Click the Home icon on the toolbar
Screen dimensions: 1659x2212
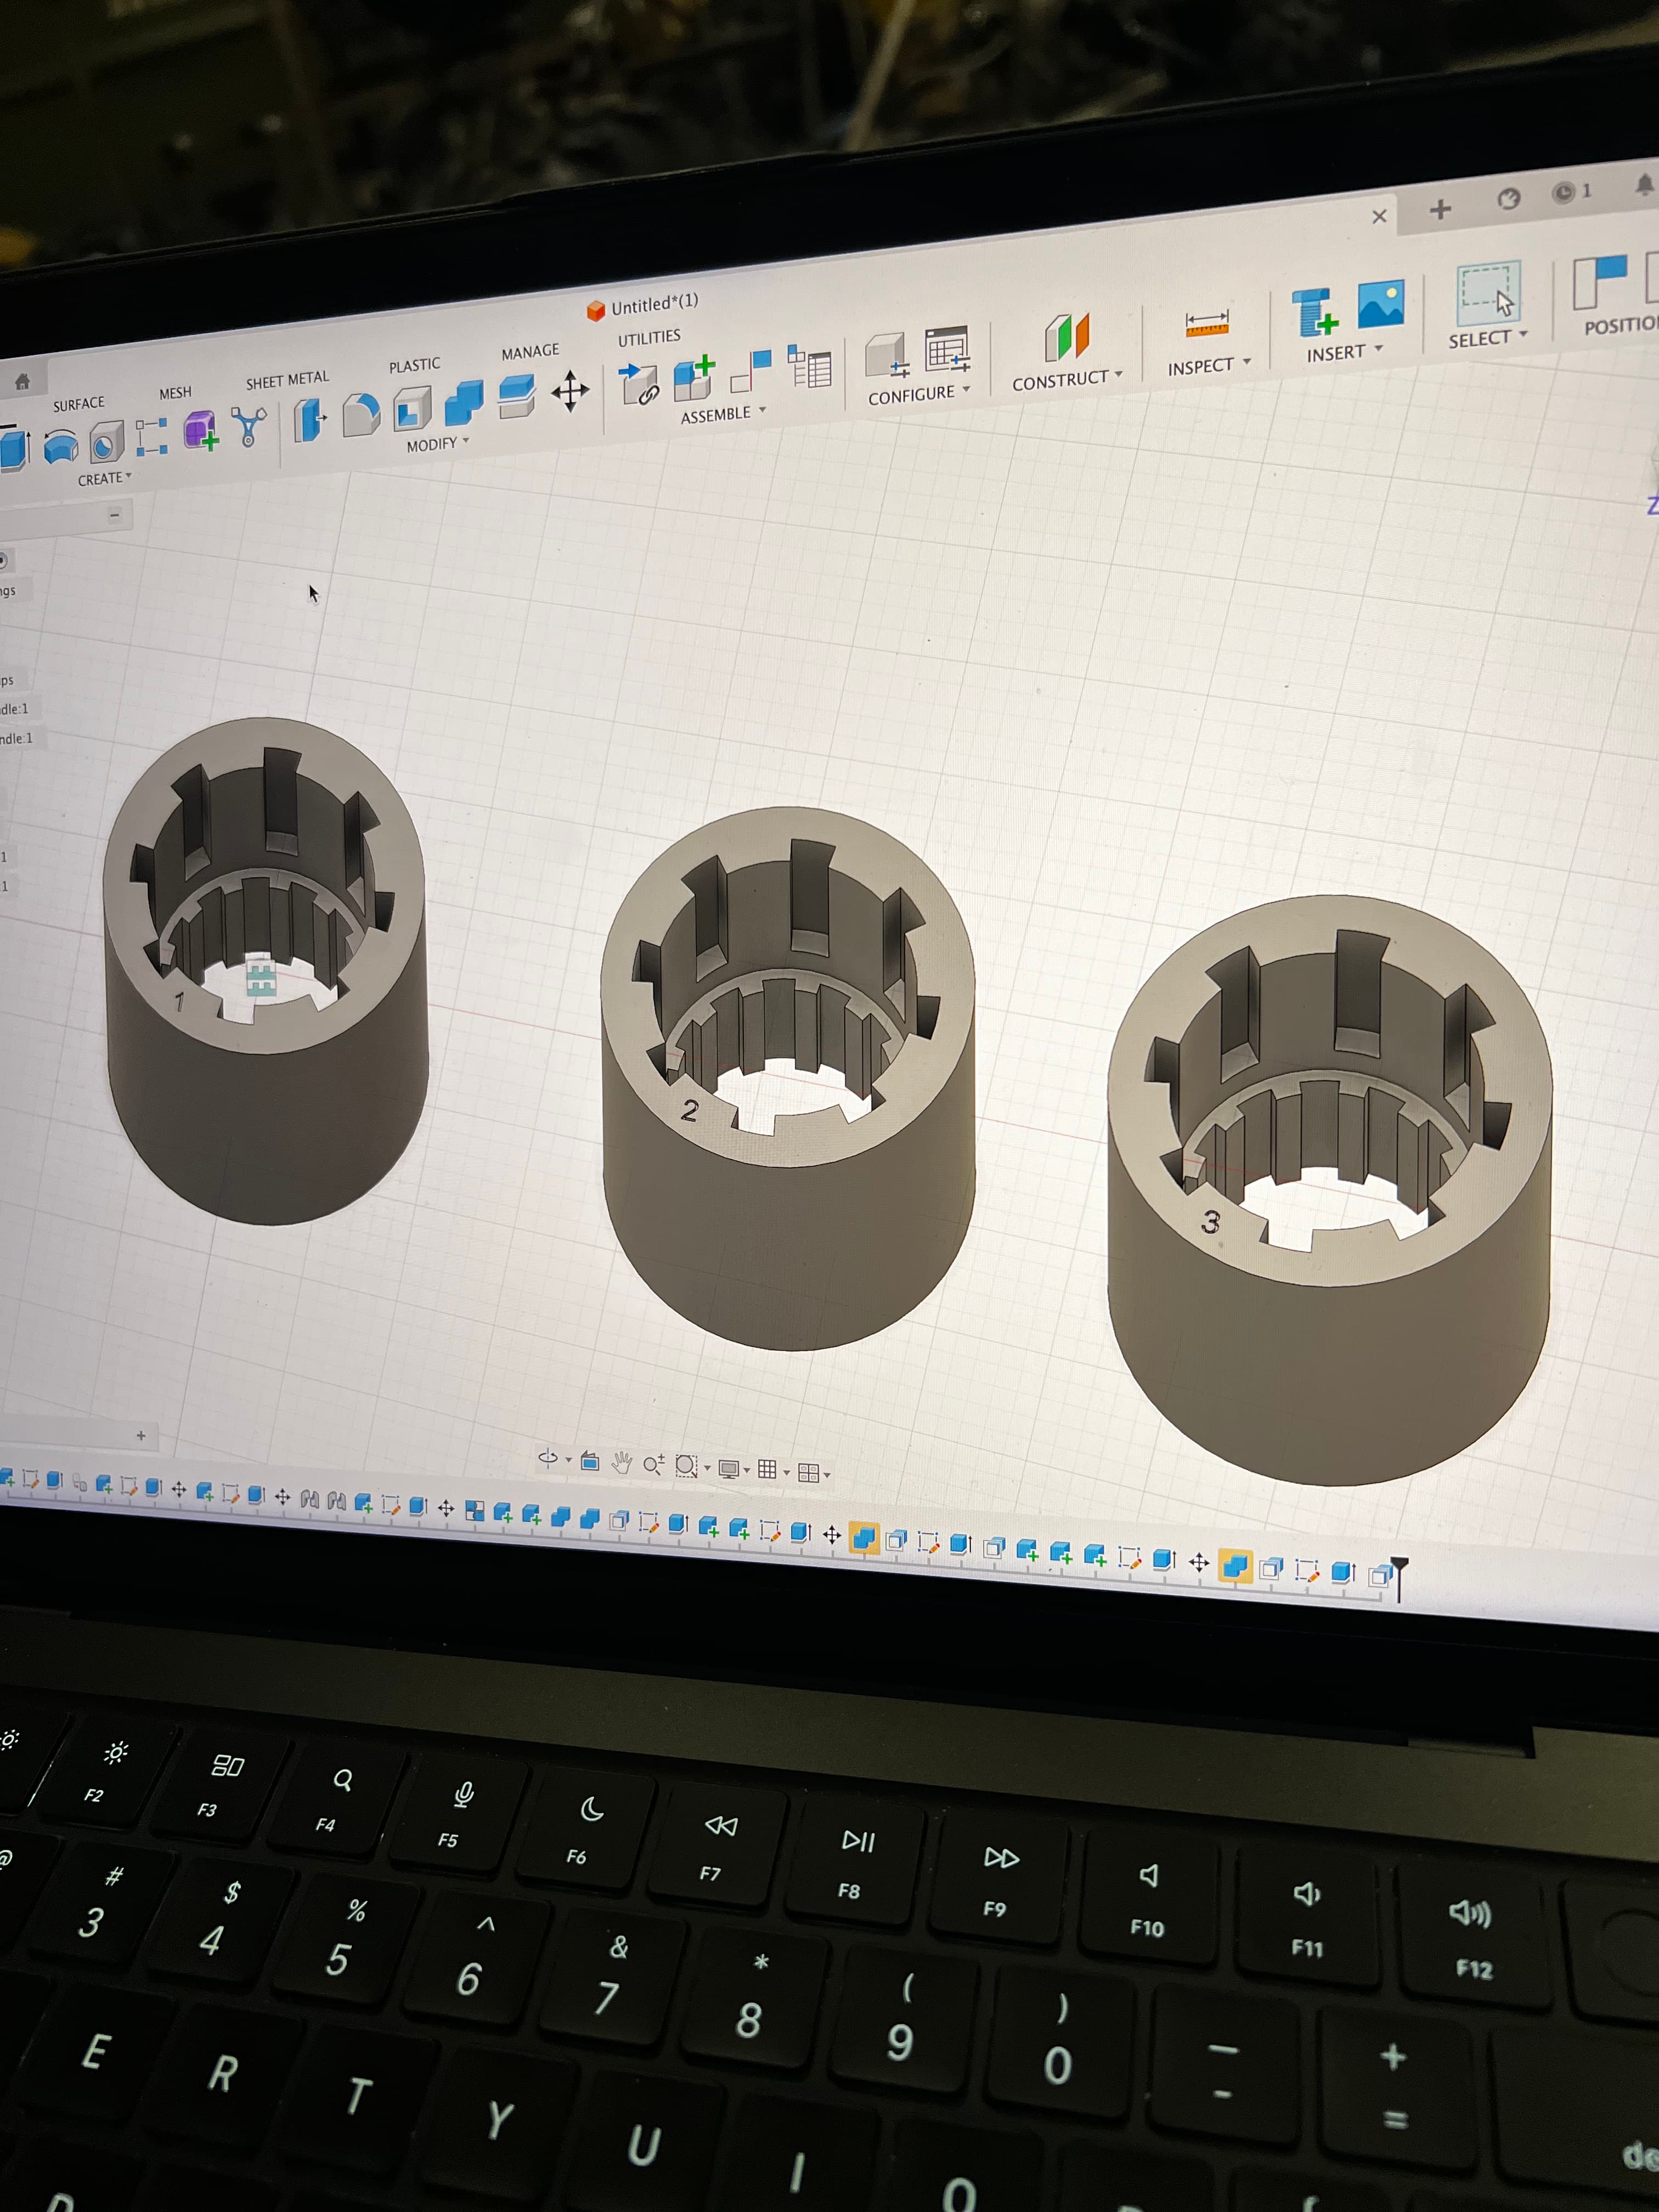[x=23, y=381]
